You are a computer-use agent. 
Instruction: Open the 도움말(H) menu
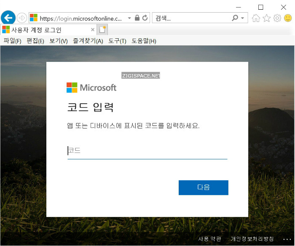click(144, 41)
